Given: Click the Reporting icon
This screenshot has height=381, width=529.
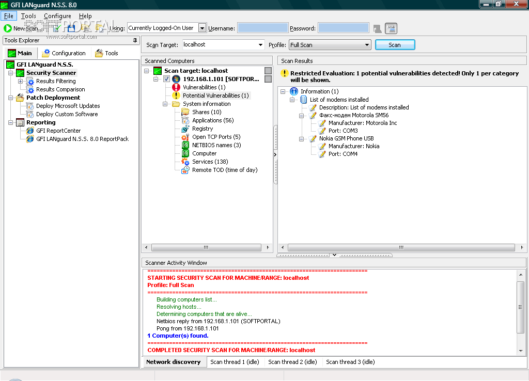Looking at the screenshot, I should point(20,122).
